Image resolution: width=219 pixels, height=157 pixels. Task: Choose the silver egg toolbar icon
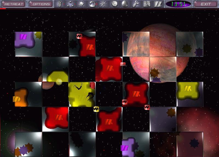125,4
